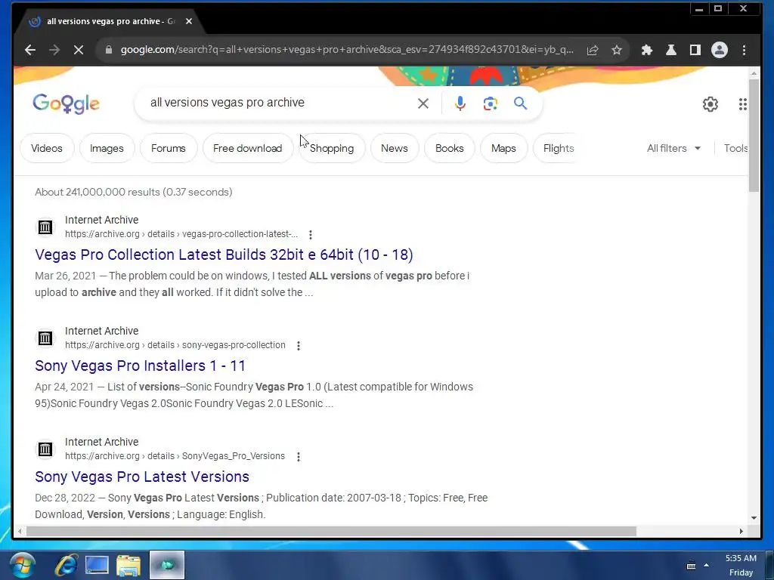Viewport: 774px width, 580px height.
Task: Switch to Flights results
Action: coord(559,149)
